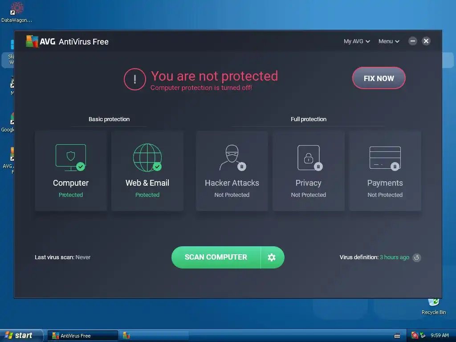Click the red security alert tray icon

pyautogui.click(x=415, y=335)
